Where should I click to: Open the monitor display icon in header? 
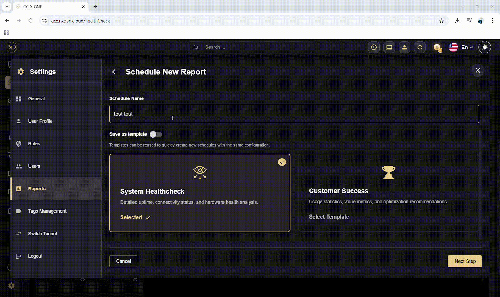tap(389, 47)
